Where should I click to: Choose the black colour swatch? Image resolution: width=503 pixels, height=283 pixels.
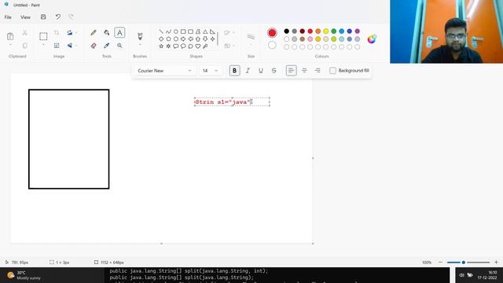coord(286,31)
